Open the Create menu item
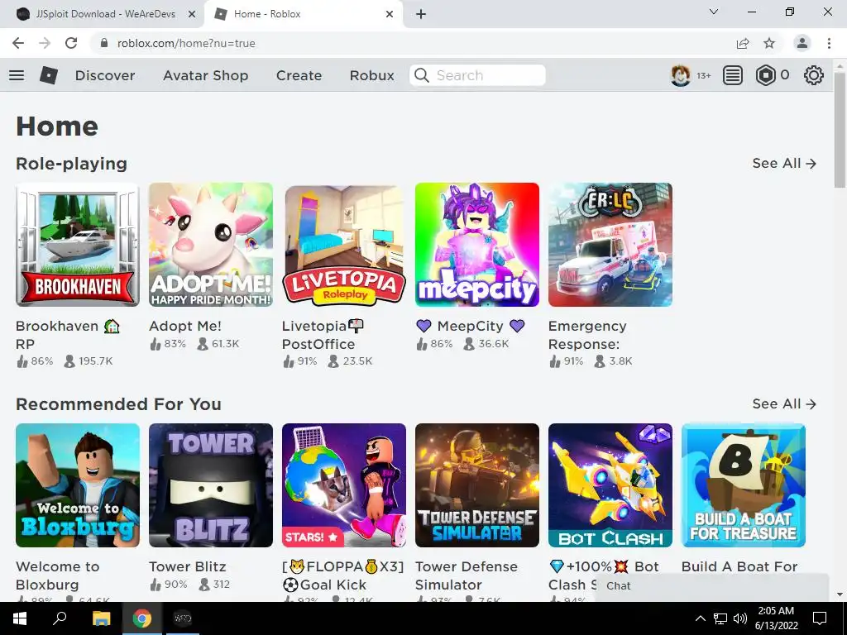Viewport: 847px width, 635px height. tap(299, 75)
